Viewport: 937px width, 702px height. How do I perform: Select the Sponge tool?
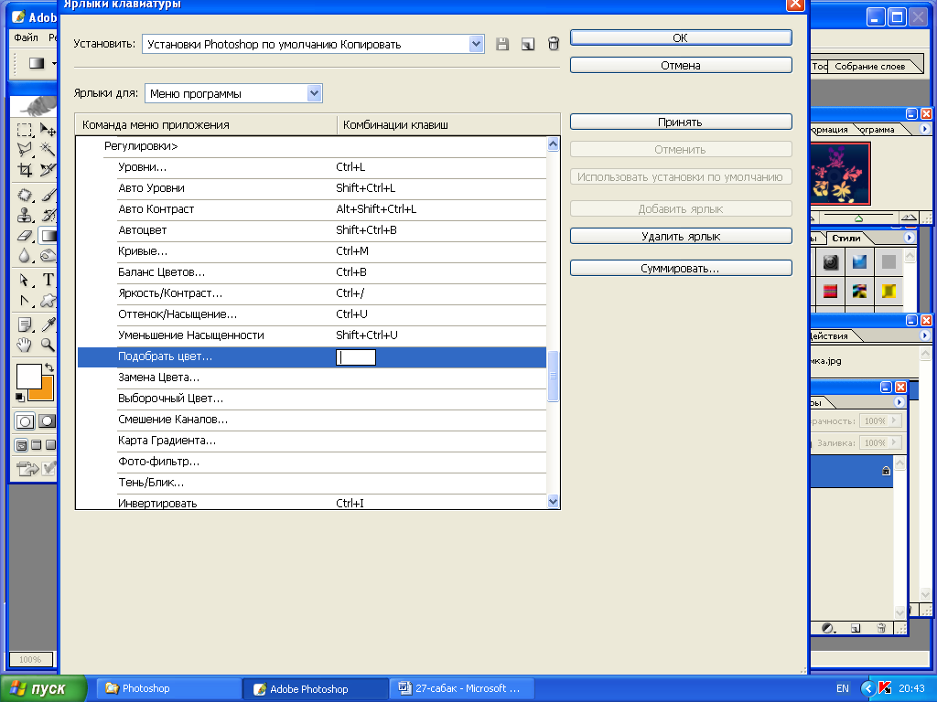coord(48,256)
